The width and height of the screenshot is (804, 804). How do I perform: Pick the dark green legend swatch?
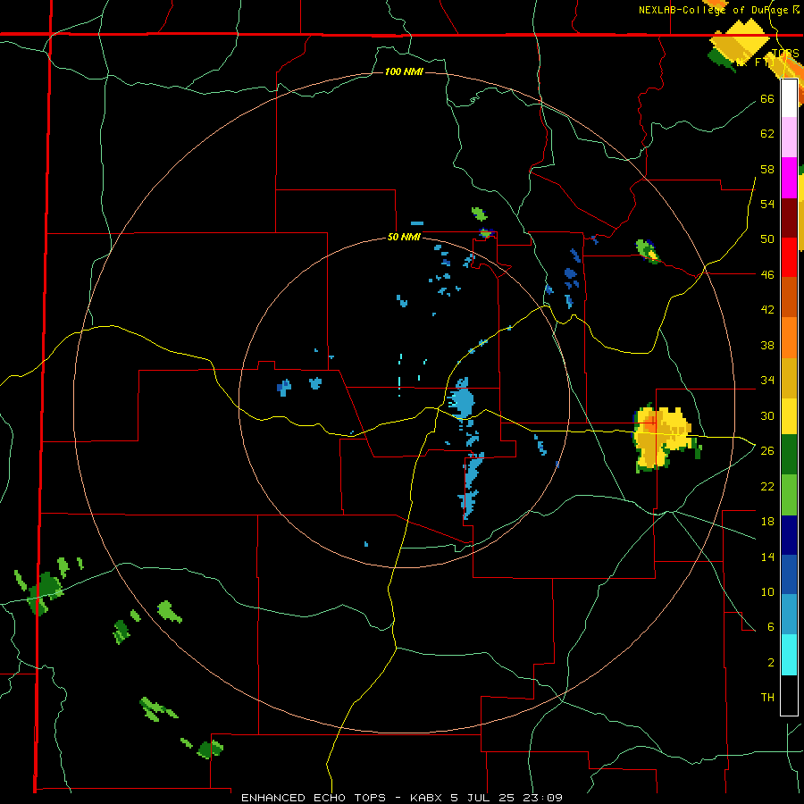tap(789, 455)
